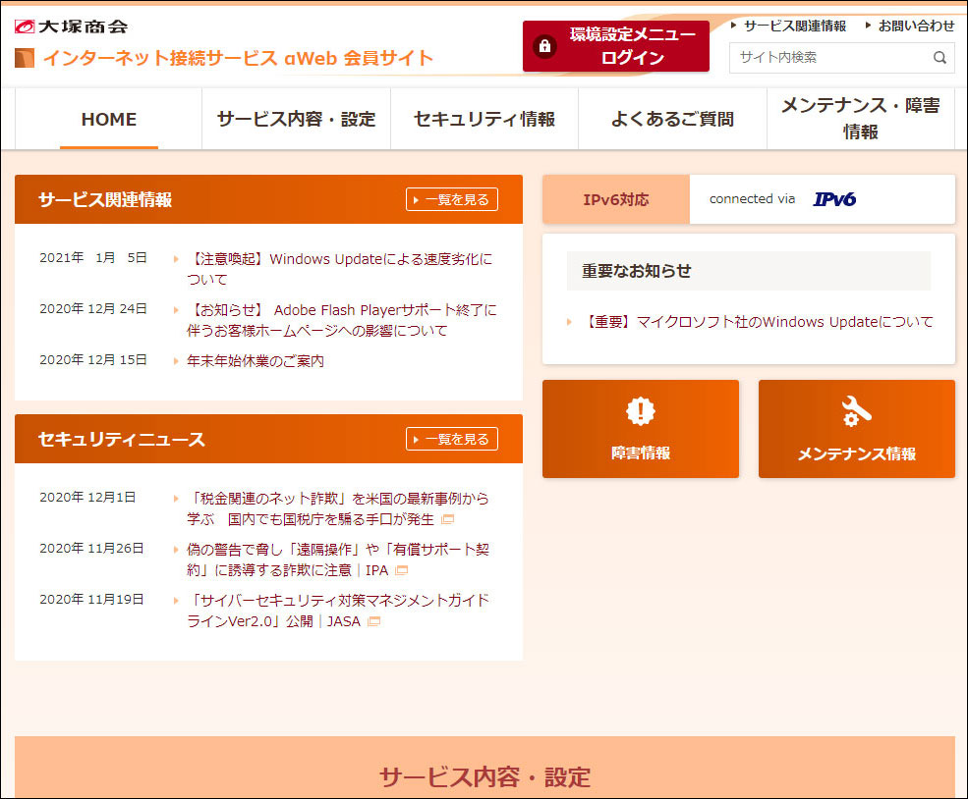Open メンテナンス・障害情報 navigation tab
Screen dimensions: 968x799
click(860, 119)
